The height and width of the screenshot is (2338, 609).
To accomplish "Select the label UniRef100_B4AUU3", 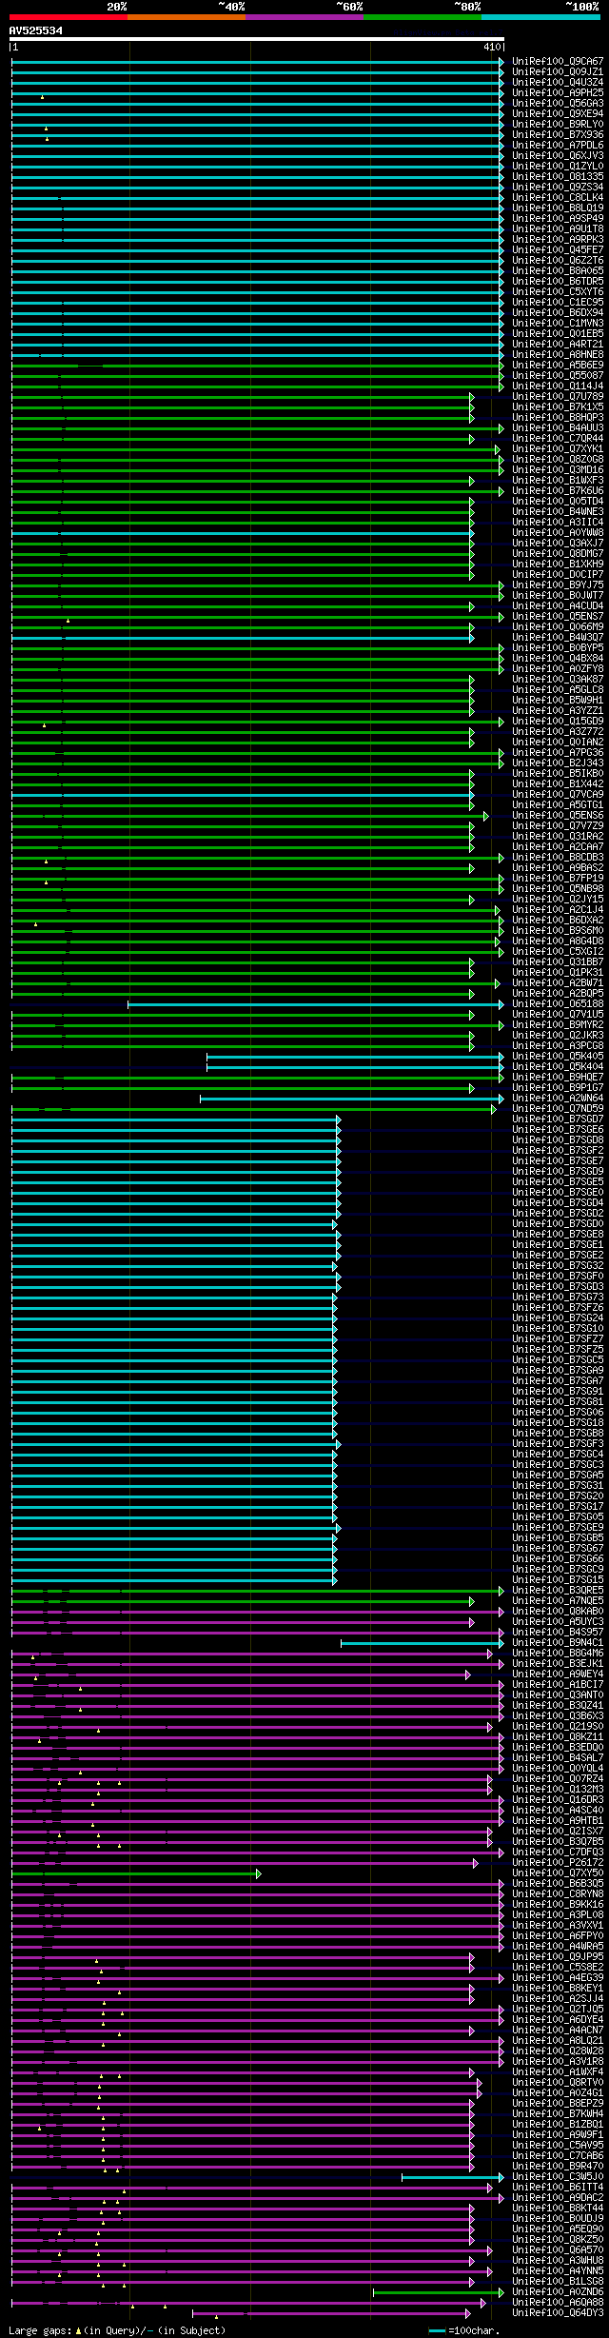I will (x=558, y=427).
